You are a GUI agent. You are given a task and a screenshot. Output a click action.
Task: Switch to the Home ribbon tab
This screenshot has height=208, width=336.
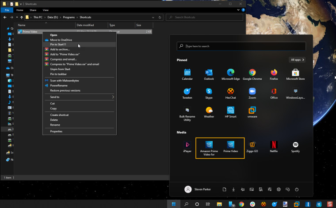[20, 10]
